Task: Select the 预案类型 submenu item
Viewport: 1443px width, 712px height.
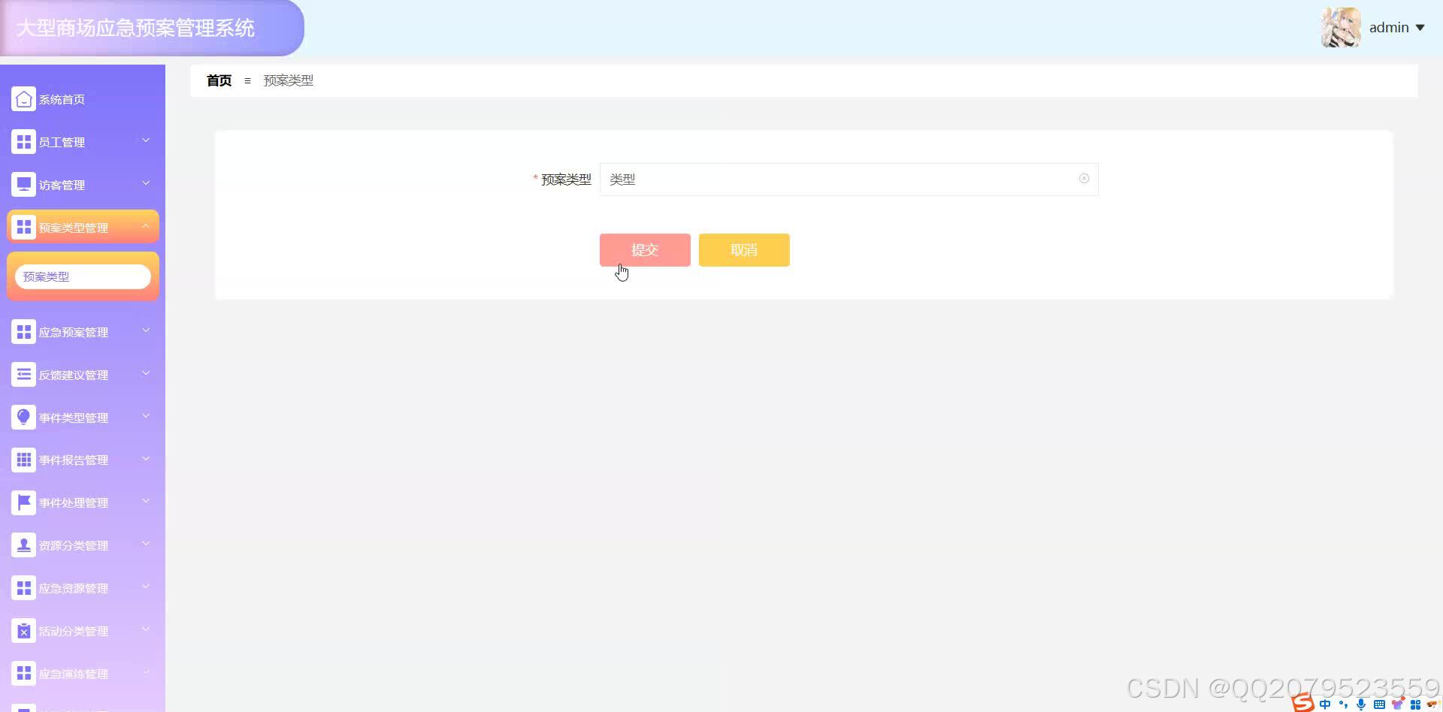Action: 83,276
